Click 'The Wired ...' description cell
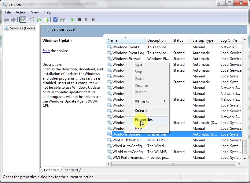Screen dimensions: 250x183 (x=157, y=146)
